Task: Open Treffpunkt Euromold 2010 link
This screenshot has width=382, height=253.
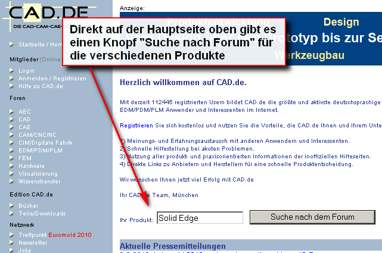Action: click(x=55, y=235)
